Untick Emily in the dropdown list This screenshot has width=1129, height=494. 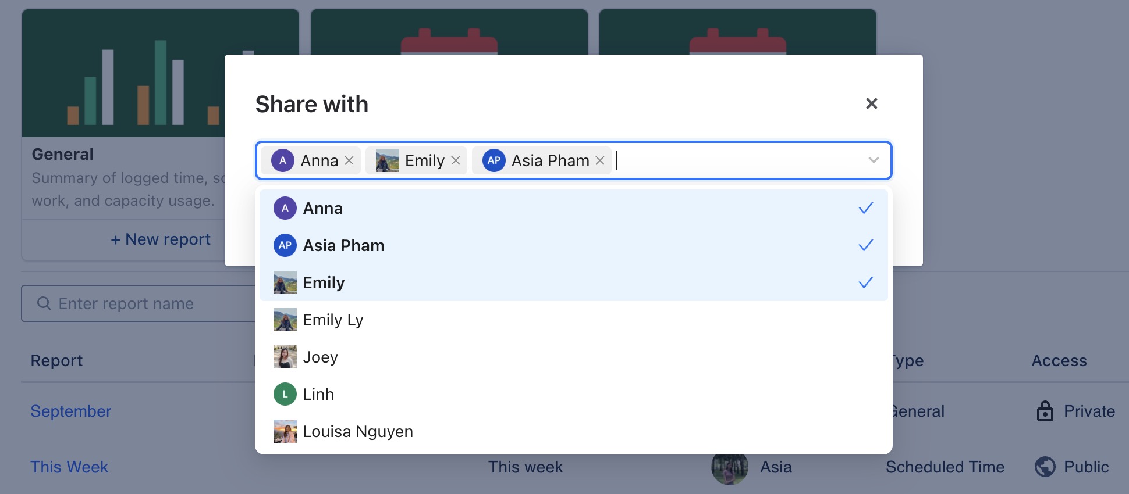pyautogui.click(x=573, y=282)
